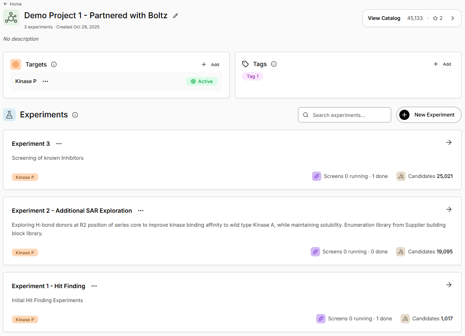Click the Screens icon on Experiment 1
This screenshot has height=336, width=465.
coord(320,319)
